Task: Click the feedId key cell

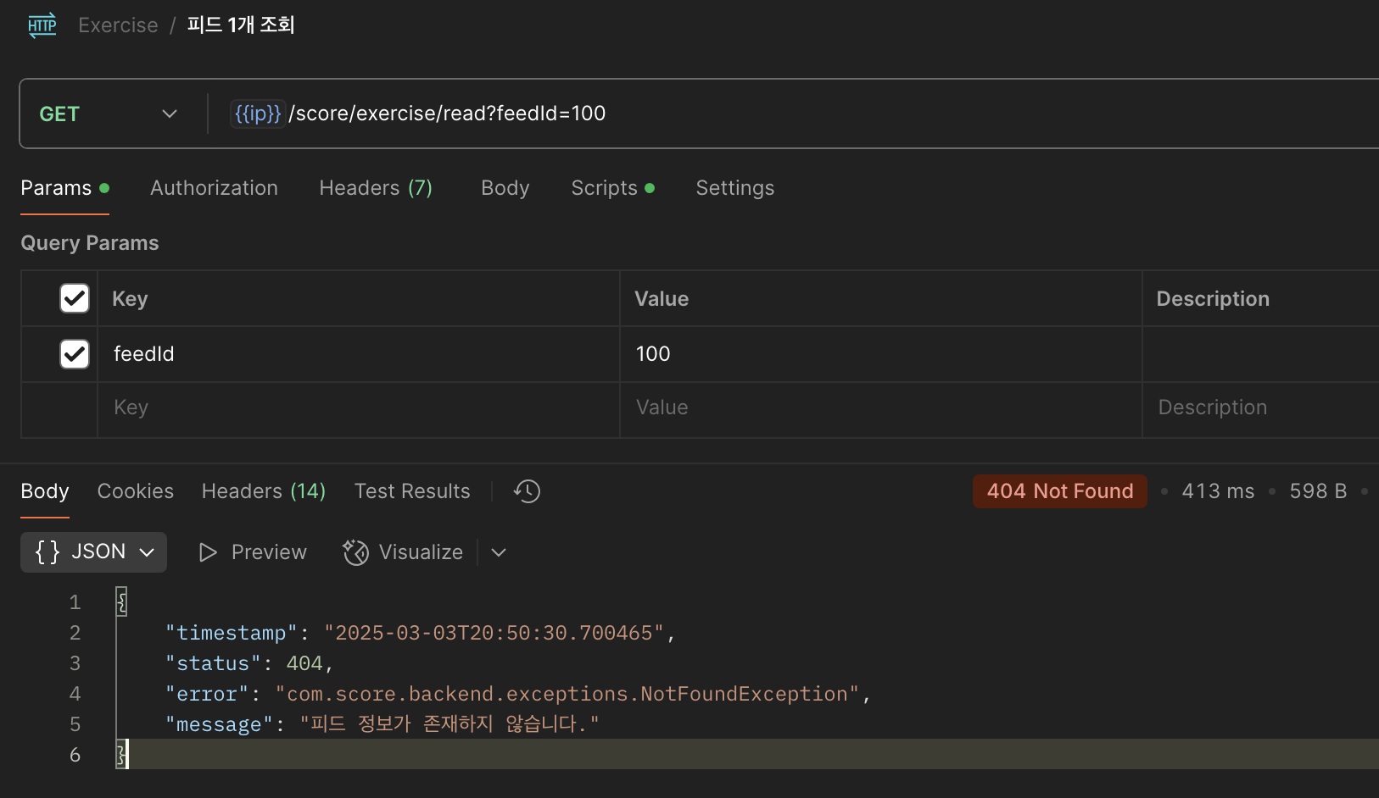Action: [359, 354]
